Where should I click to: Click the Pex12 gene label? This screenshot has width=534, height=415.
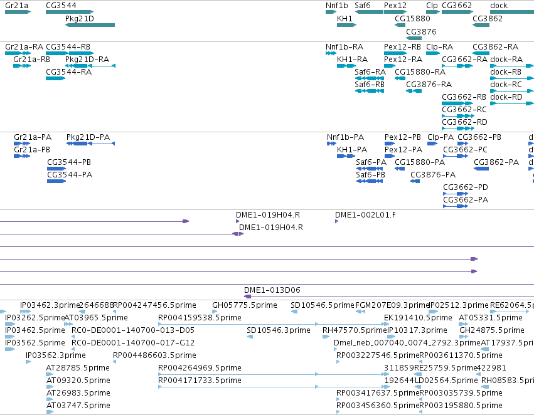tap(395, 6)
